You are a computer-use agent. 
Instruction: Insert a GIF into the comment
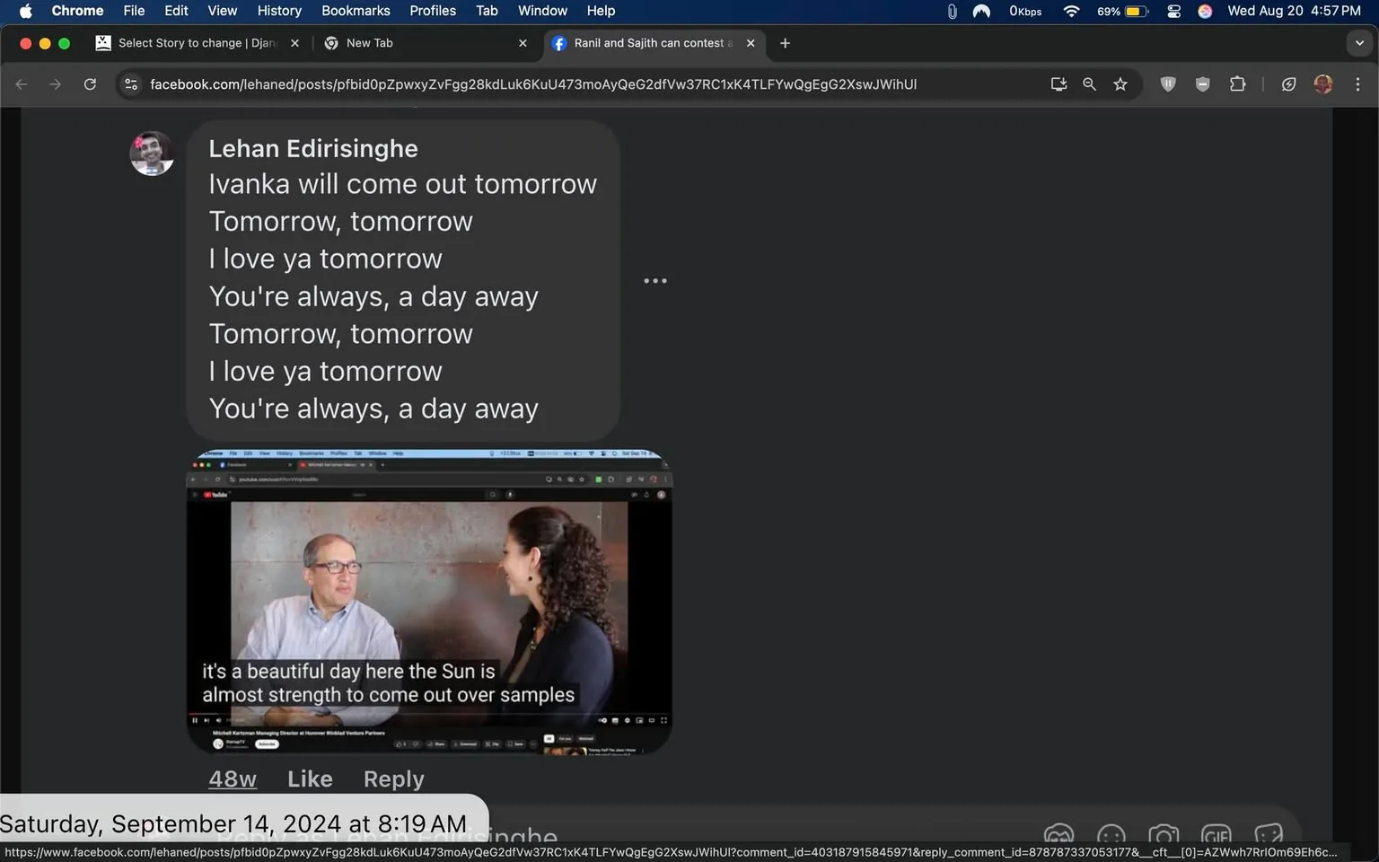point(1217,836)
